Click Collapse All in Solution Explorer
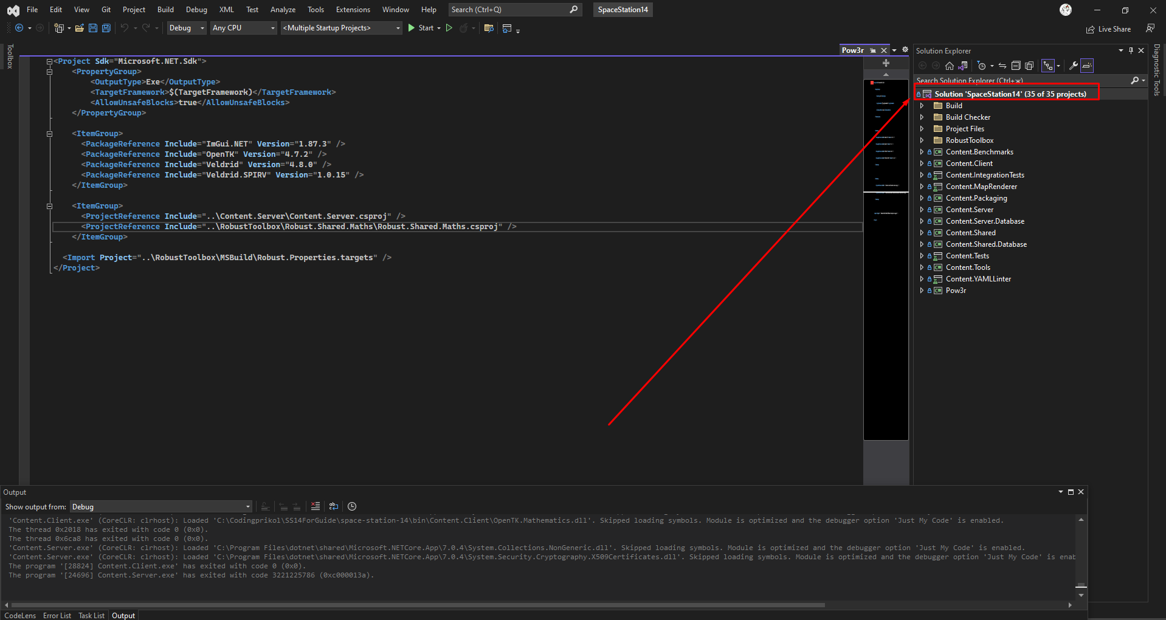 pos(1016,66)
